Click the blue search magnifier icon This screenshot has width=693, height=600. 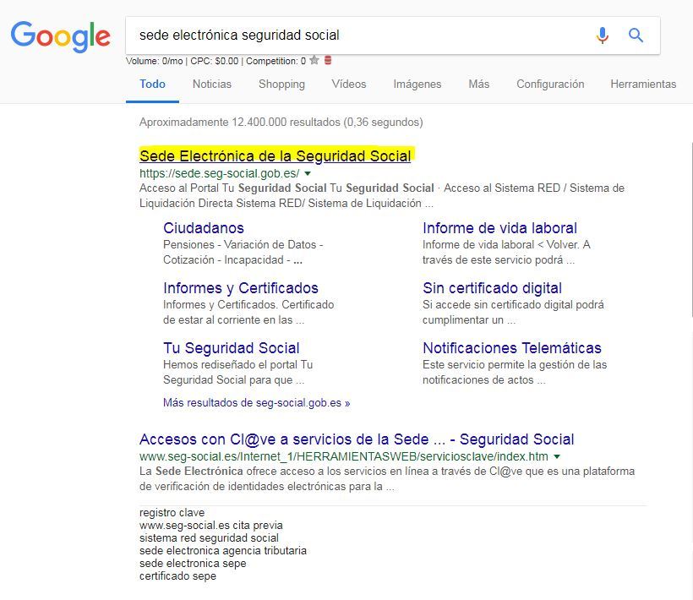tap(636, 35)
